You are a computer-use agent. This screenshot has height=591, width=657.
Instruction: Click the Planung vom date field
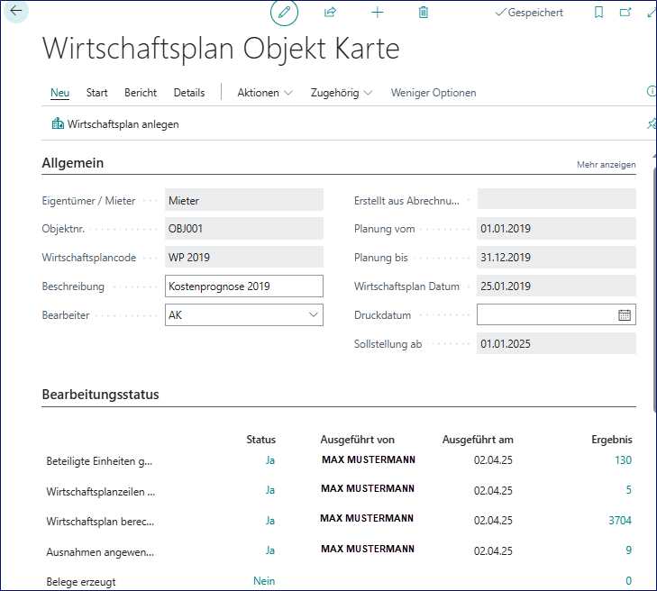(556, 228)
